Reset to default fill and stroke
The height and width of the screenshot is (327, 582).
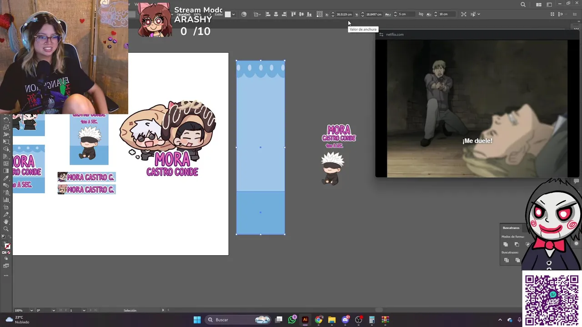(x=4, y=237)
